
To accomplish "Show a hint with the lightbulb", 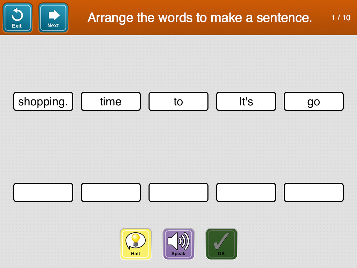I will (x=136, y=240).
